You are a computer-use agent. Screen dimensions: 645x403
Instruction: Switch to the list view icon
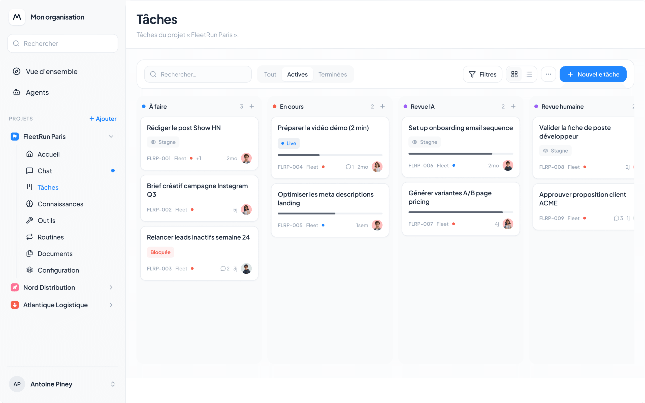click(x=528, y=74)
